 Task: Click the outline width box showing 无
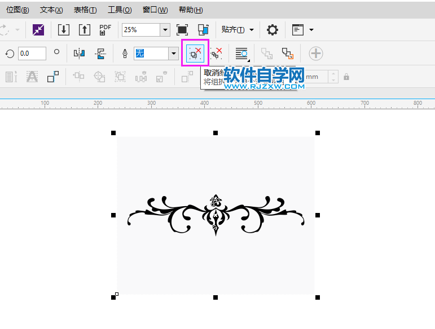pyautogui.click(x=151, y=54)
